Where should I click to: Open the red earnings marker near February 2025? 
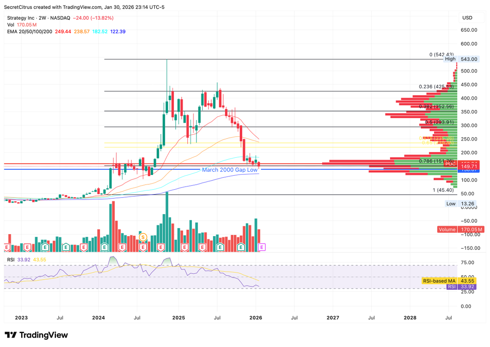tap(184, 247)
